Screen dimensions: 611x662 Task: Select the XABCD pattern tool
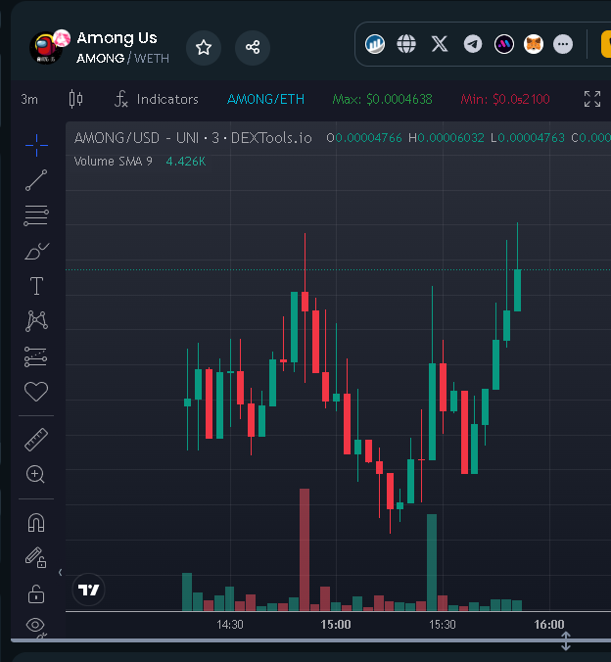click(36, 321)
